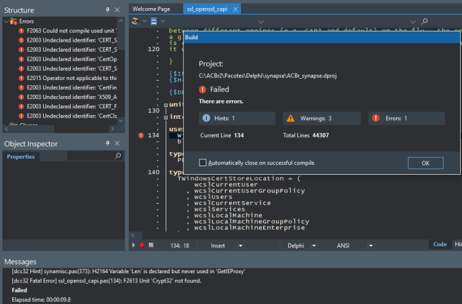The width and height of the screenshot is (462, 304).
Task: Click the stop macro square icon
Action: point(151,245)
